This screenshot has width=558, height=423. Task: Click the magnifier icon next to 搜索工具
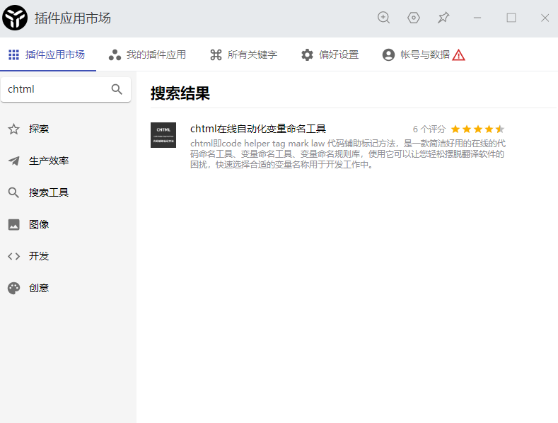point(13,192)
